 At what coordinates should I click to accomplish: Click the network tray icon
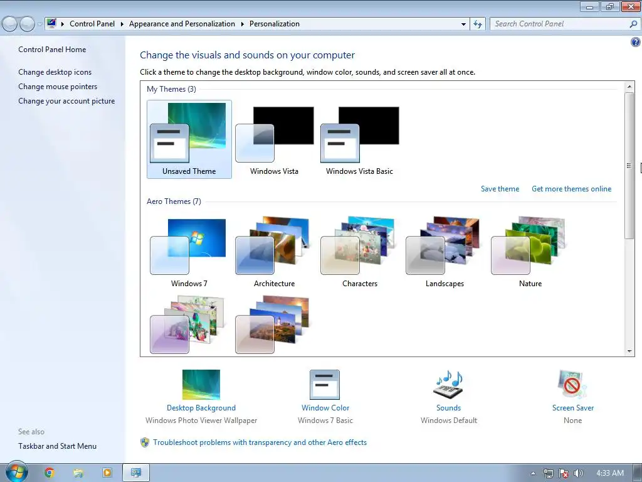[x=548, y=473]
